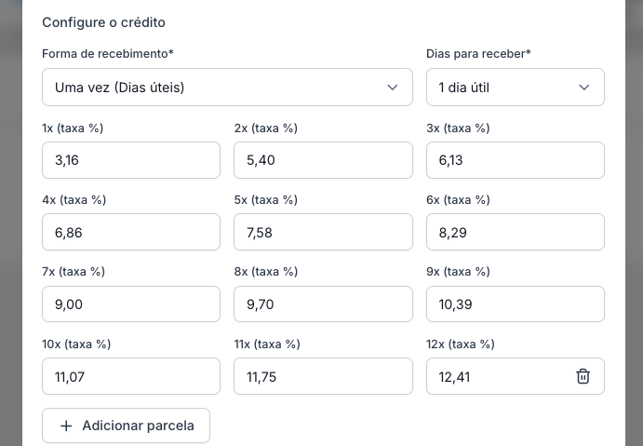Screen dimensions: 643x446
Task: Edit the 4x taxa value
Action: point(131,232)
